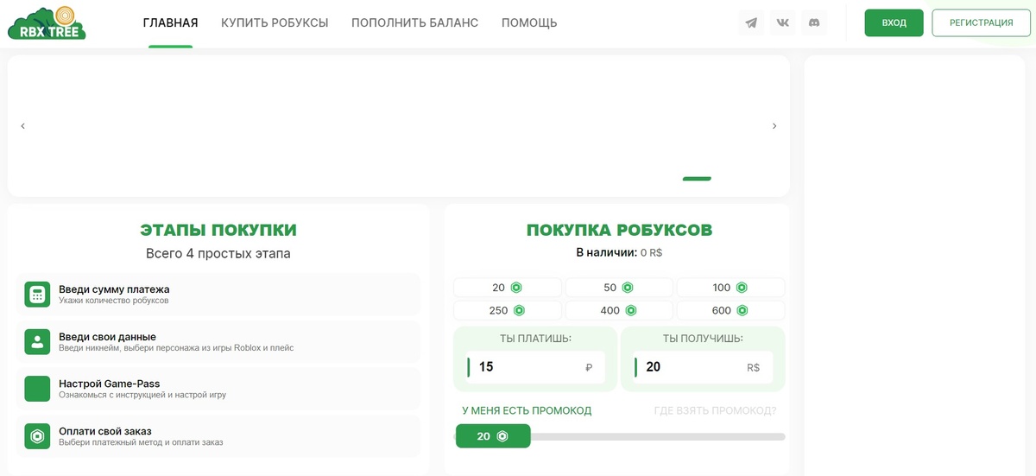Image resolution: width=1036 pixels, height=476 pixels.
Task: Click the ВХОД login button
Action: (x=894, y=23)
